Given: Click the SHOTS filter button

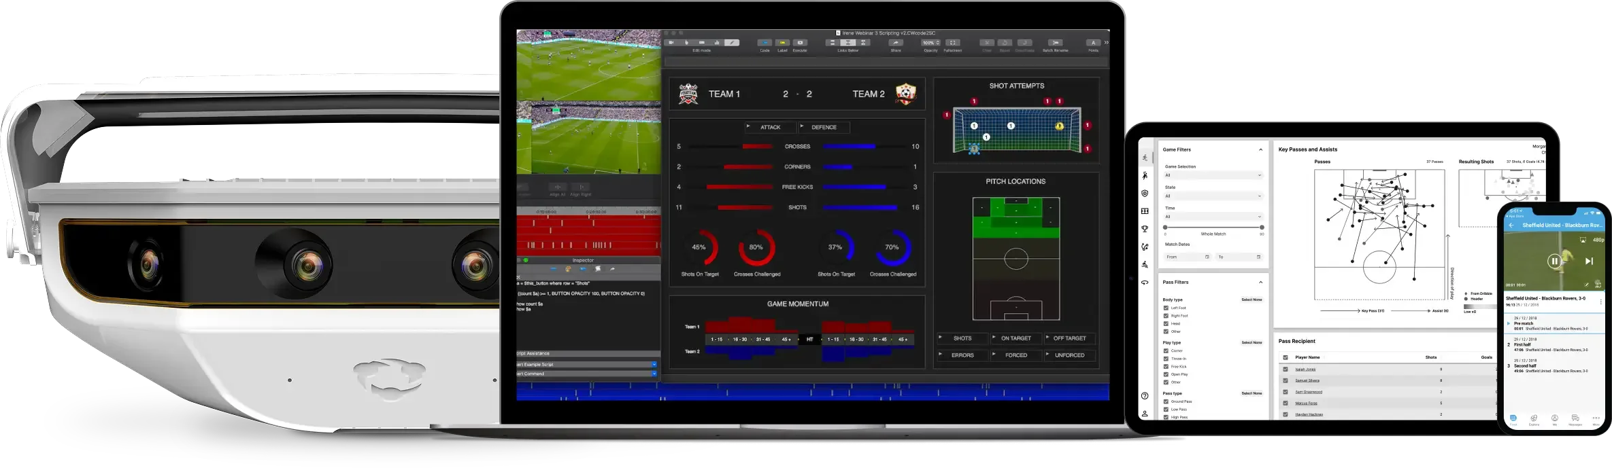Looking at the screenshot, I should [962, 338].
